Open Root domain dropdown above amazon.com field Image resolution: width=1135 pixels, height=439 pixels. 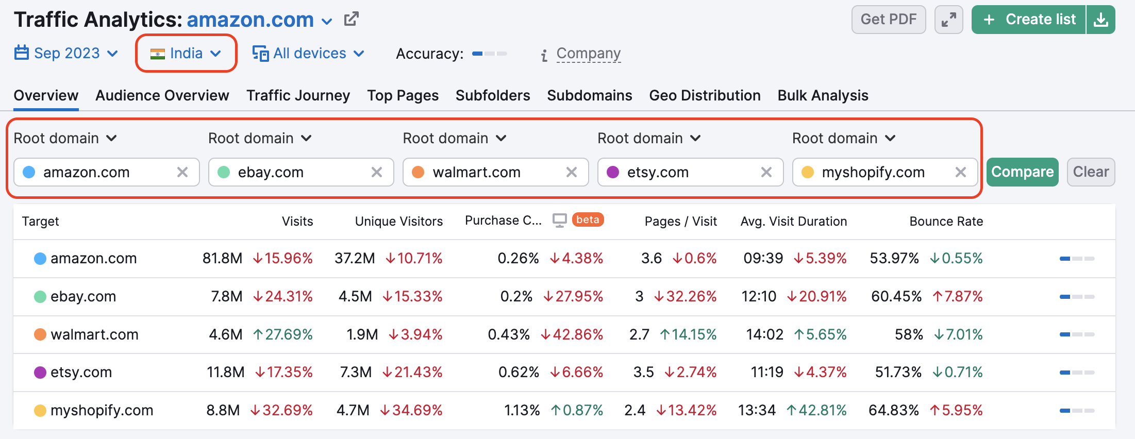click(x=65, y=138)
